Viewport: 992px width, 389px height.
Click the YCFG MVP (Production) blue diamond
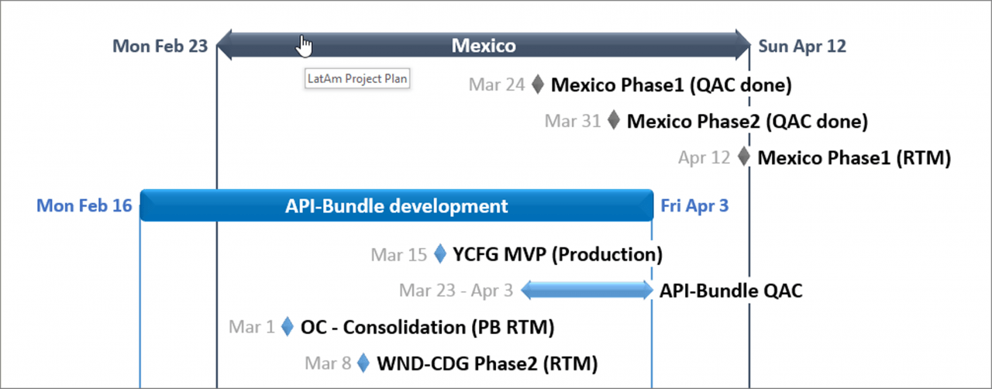440,253
